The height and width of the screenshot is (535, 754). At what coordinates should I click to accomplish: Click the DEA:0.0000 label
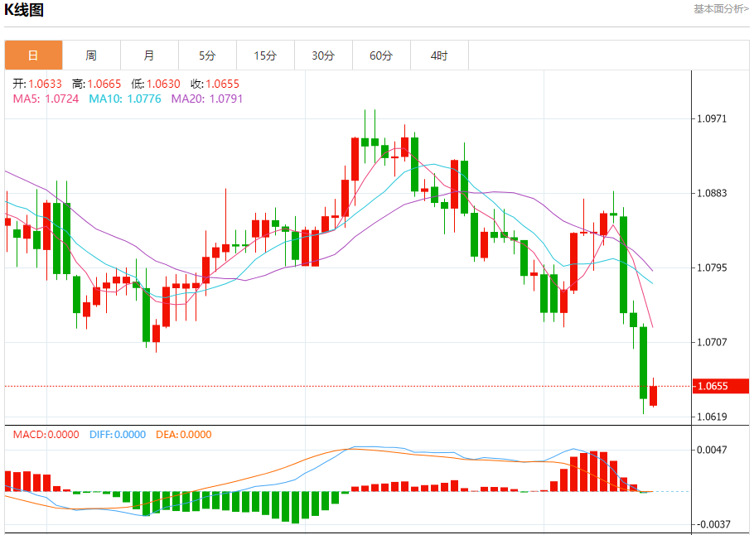[x=184, y=435]
